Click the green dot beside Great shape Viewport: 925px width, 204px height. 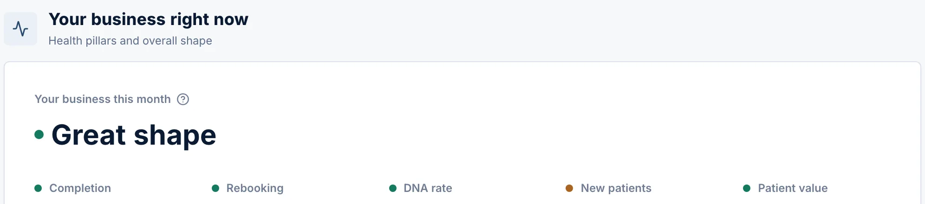pos(39,135)
